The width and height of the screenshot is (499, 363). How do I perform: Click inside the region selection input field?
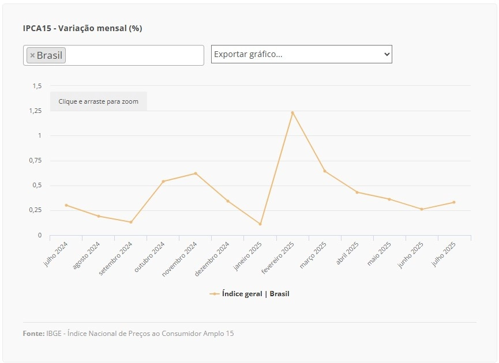tap(134, 55)
